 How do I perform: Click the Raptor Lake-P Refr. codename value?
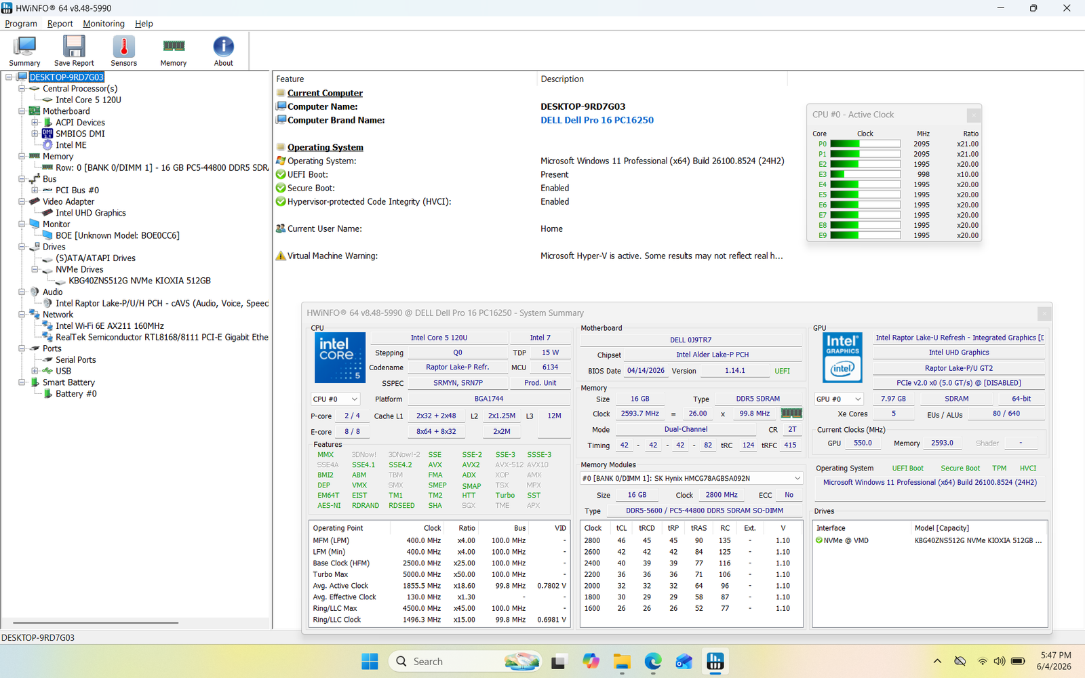458,367
